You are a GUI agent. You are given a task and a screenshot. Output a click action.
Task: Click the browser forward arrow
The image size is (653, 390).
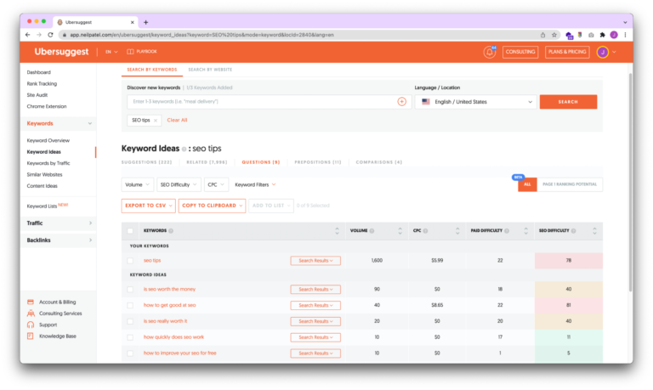pos(39,35)
